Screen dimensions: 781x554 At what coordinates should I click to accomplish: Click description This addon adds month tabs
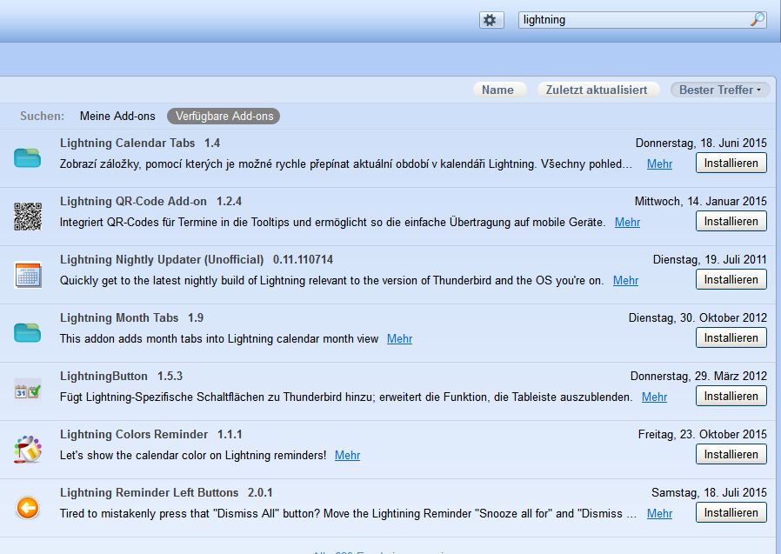click(219, 339)
